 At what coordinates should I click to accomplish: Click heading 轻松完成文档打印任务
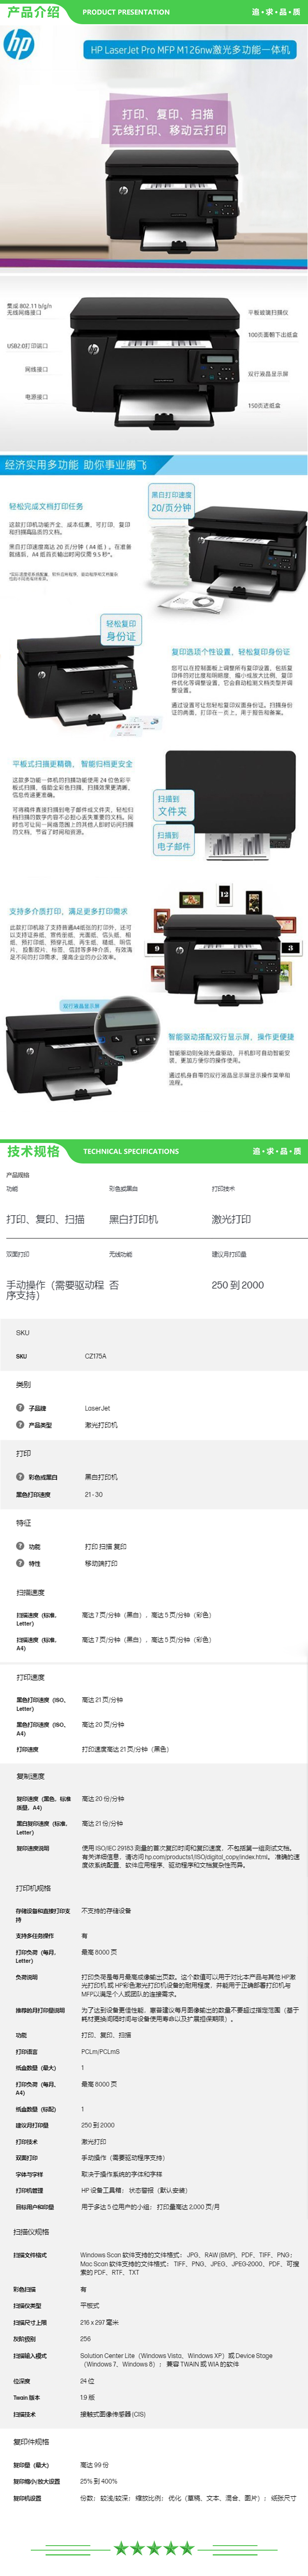(46, 507)
